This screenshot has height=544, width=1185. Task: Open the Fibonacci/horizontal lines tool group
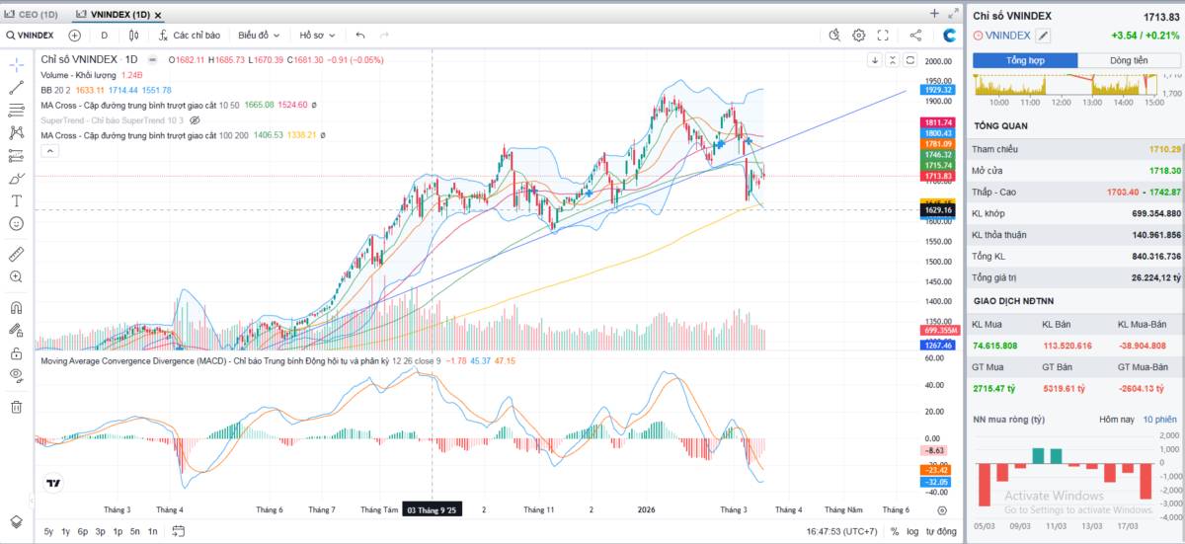[x=16, y=110]
